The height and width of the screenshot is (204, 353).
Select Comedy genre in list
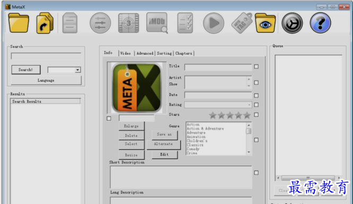tap(193, 149)
